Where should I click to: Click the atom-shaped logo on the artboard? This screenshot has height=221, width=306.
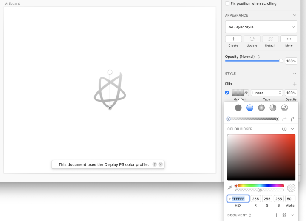coord(110,90)
